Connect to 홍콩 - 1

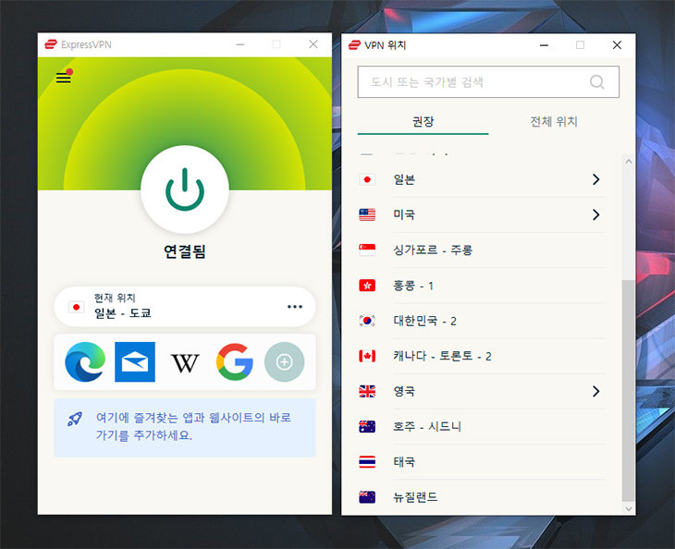(x=482, y=286)
